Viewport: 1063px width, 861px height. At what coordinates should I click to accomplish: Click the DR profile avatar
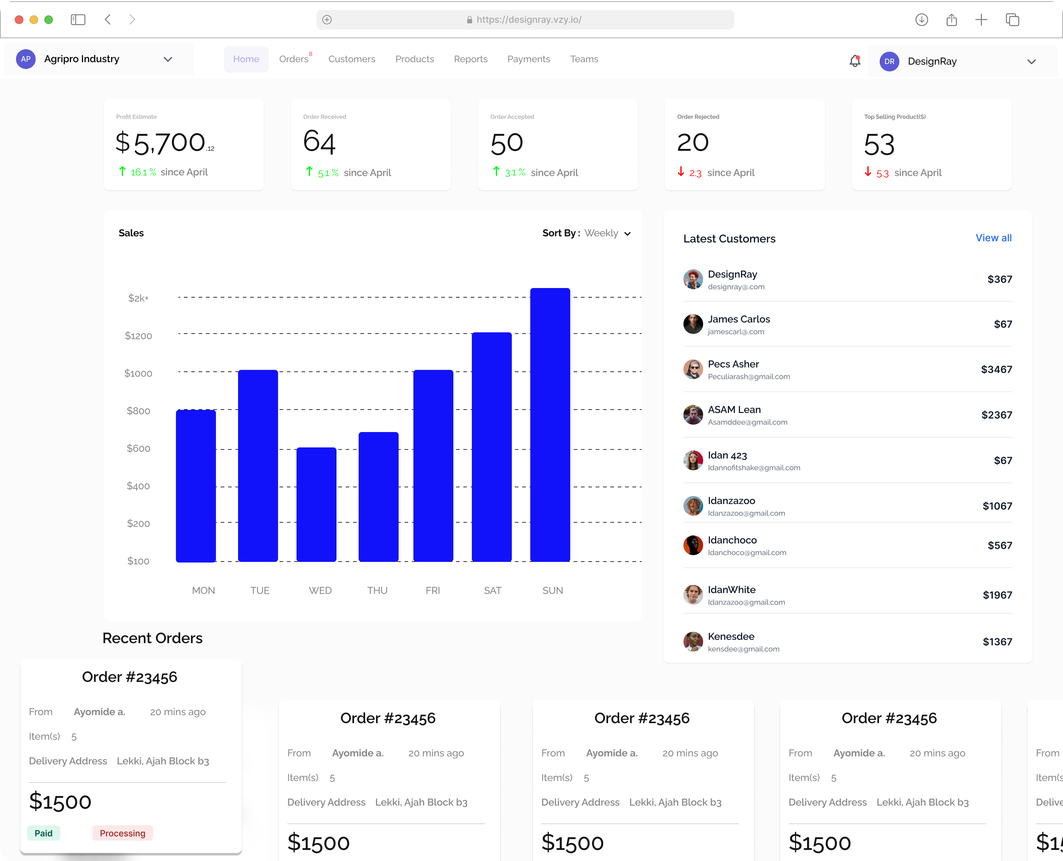tap(890, 62)
